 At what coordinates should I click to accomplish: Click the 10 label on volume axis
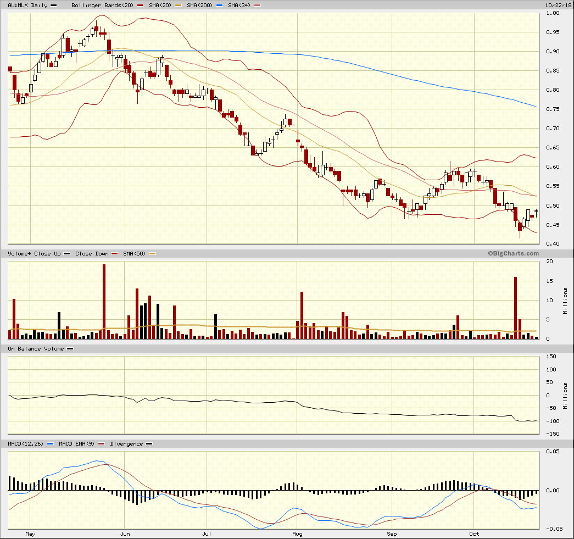pos(549,301)
